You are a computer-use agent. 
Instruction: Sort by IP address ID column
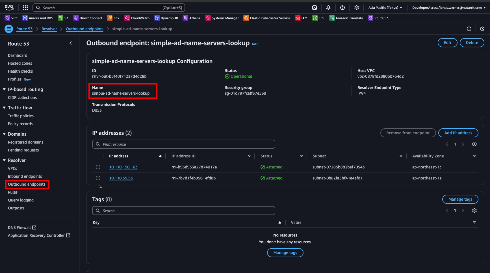(249, 156)
